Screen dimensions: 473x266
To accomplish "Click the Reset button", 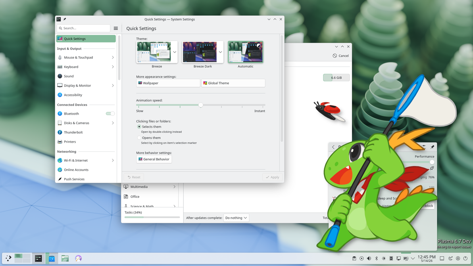I will 134,177.
